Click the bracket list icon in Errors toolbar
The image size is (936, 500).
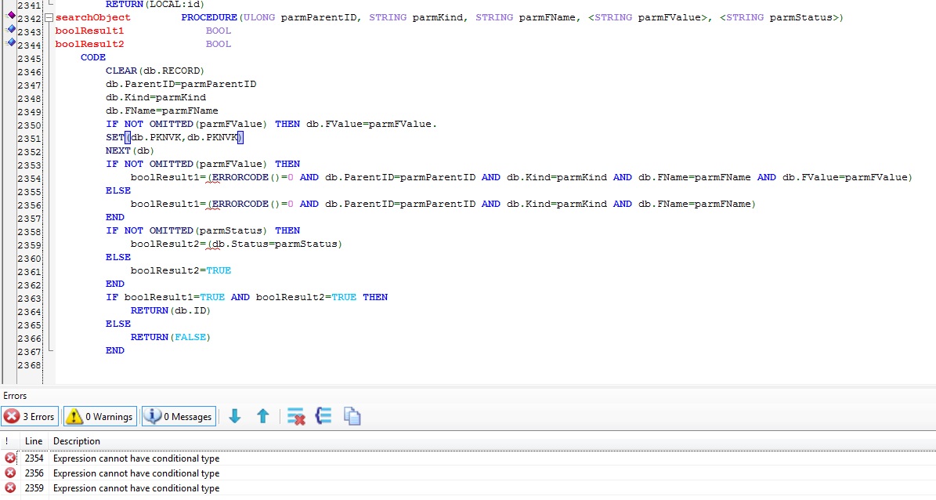pos(323,417)
